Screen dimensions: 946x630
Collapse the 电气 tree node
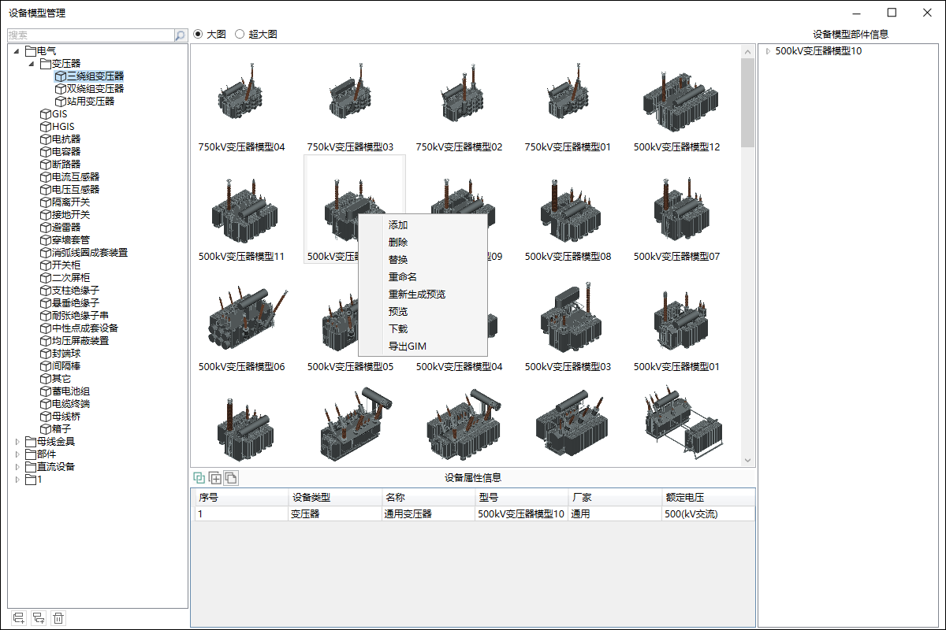[x=17, y=51]
